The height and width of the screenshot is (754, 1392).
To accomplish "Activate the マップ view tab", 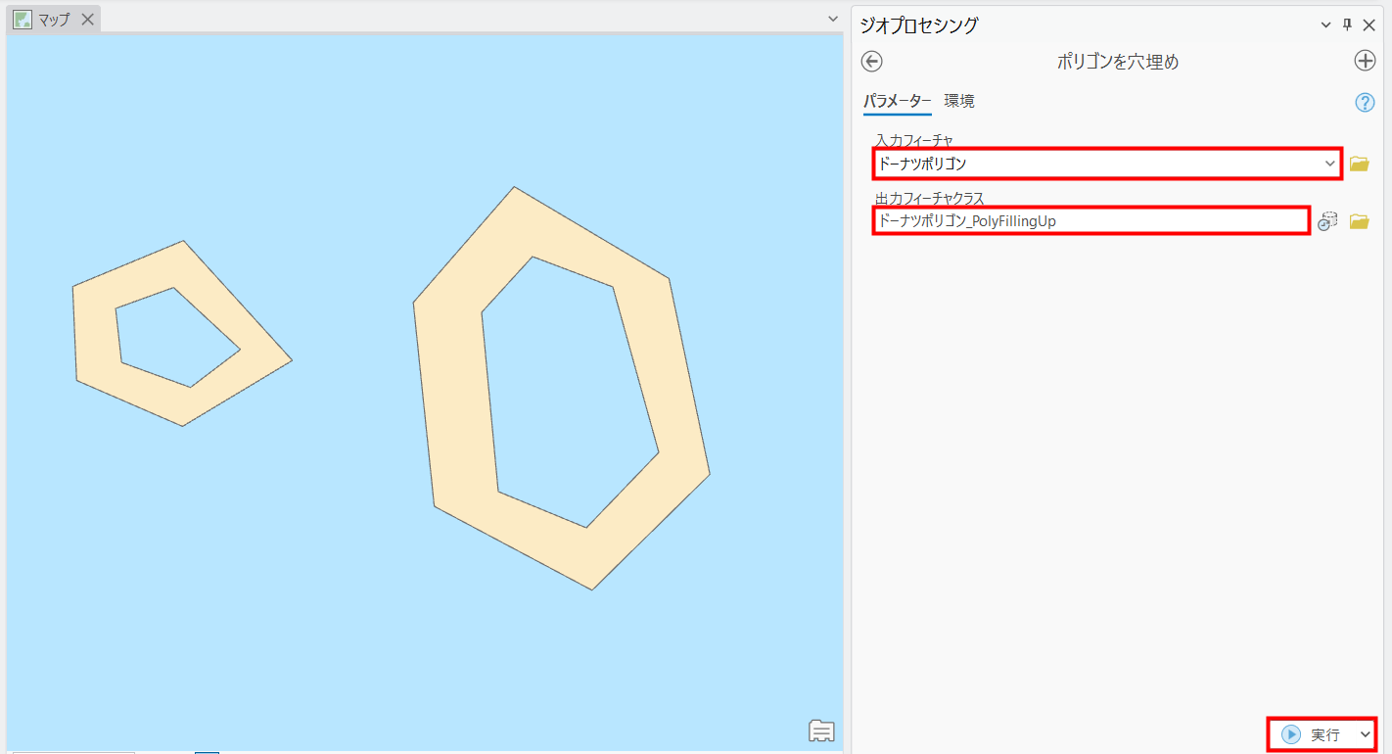I will click(x=54, y=20).
